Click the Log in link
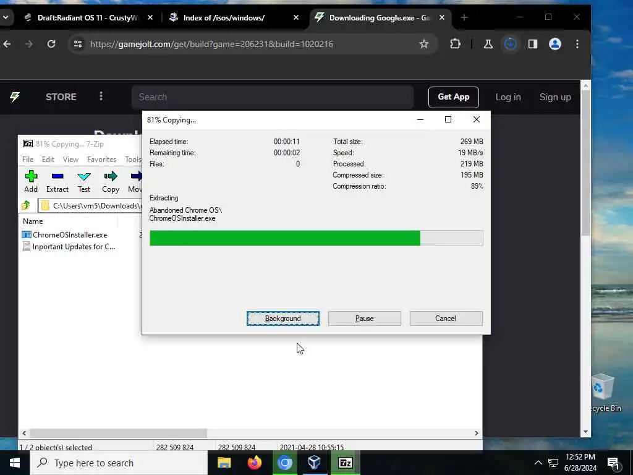Image resolution: width=633 pixels, height=475 pixels. [x=508, y=97]
